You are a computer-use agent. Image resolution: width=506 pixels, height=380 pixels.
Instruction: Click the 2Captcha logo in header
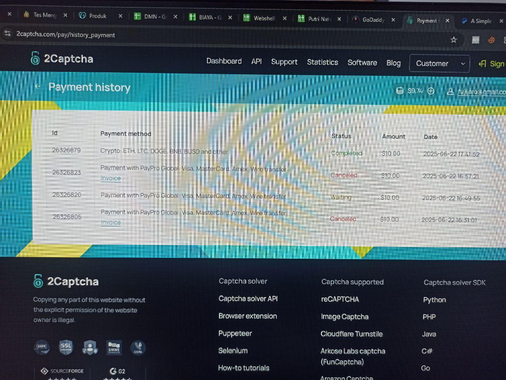tap(62, 59)
